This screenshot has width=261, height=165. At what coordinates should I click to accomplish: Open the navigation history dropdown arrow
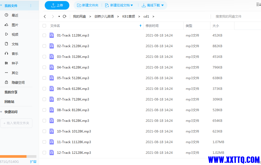coord(59,17)
